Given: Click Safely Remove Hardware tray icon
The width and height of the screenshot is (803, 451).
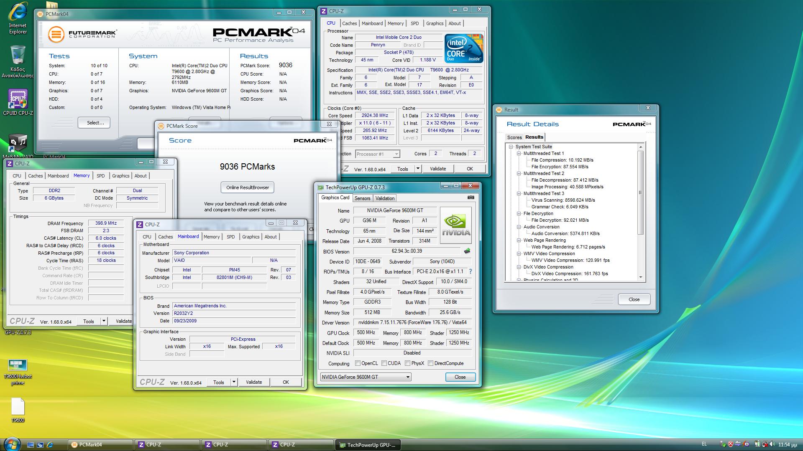Looking at the screenshot, I should point(723,444).
